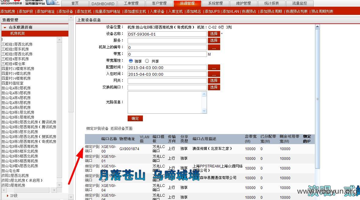Screen dimensions: 360x200
Task: Click the 确定 button
Action: coord(135,119)
